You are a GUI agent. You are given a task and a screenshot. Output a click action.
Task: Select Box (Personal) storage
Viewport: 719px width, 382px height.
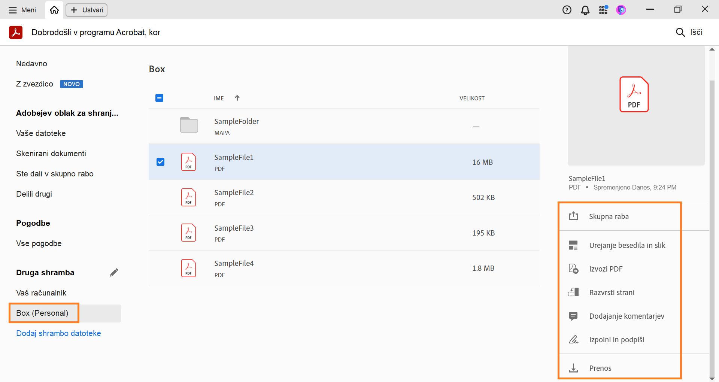click(x=42, y=313)
